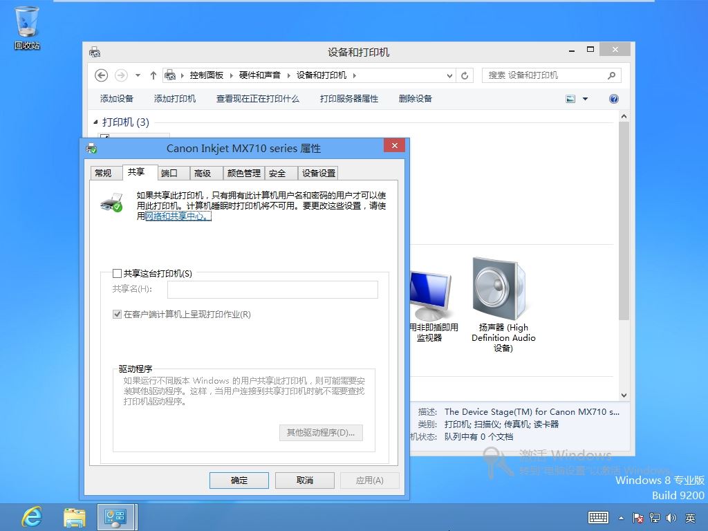The height and width of the screenshot is (531, 708).
Task: Open recent locations dropdown arrow
Action: (138, 75)
